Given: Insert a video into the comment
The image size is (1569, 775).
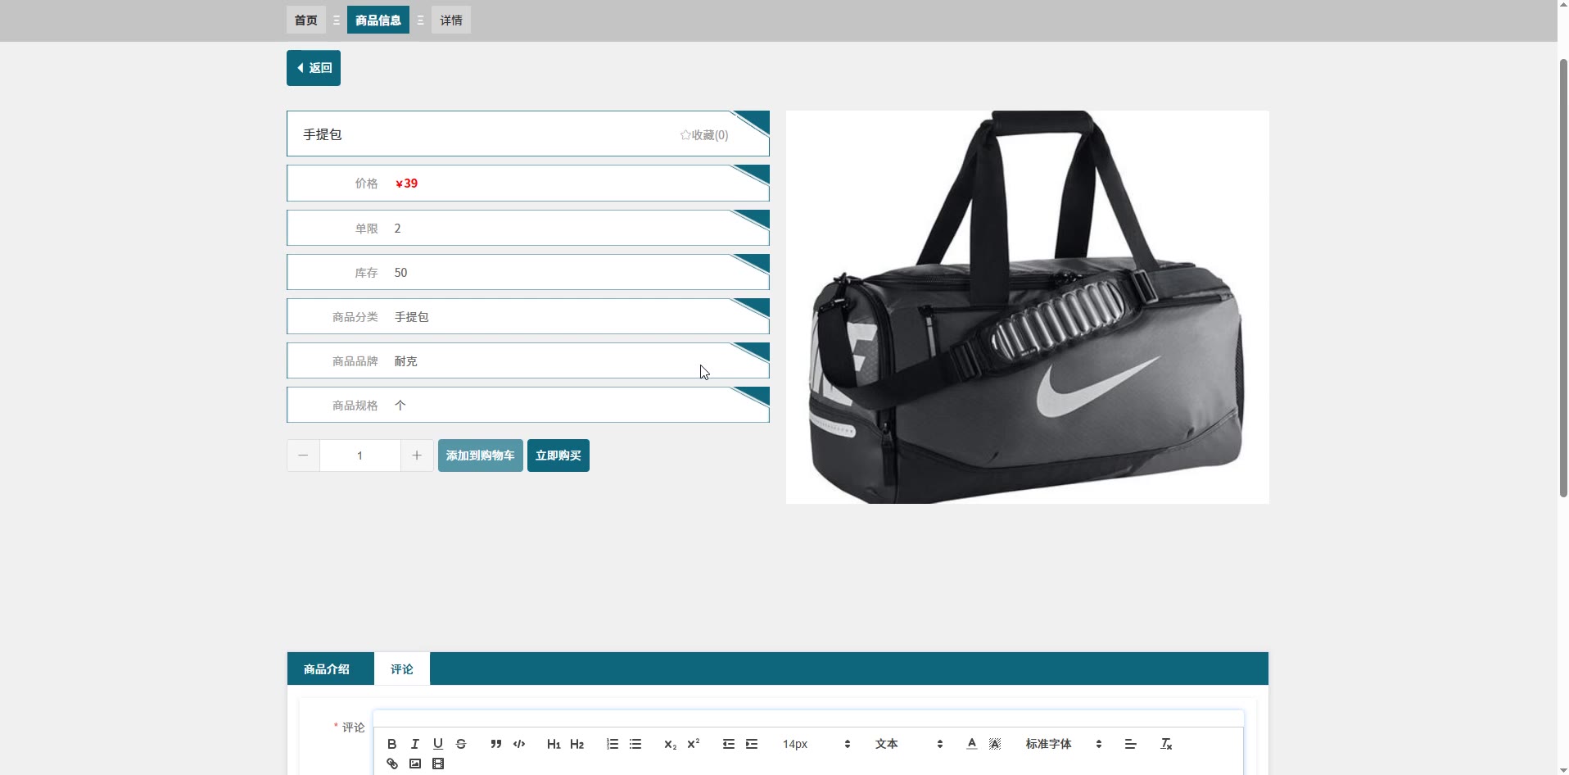Looking at the screenshot, I should (438, 764).
